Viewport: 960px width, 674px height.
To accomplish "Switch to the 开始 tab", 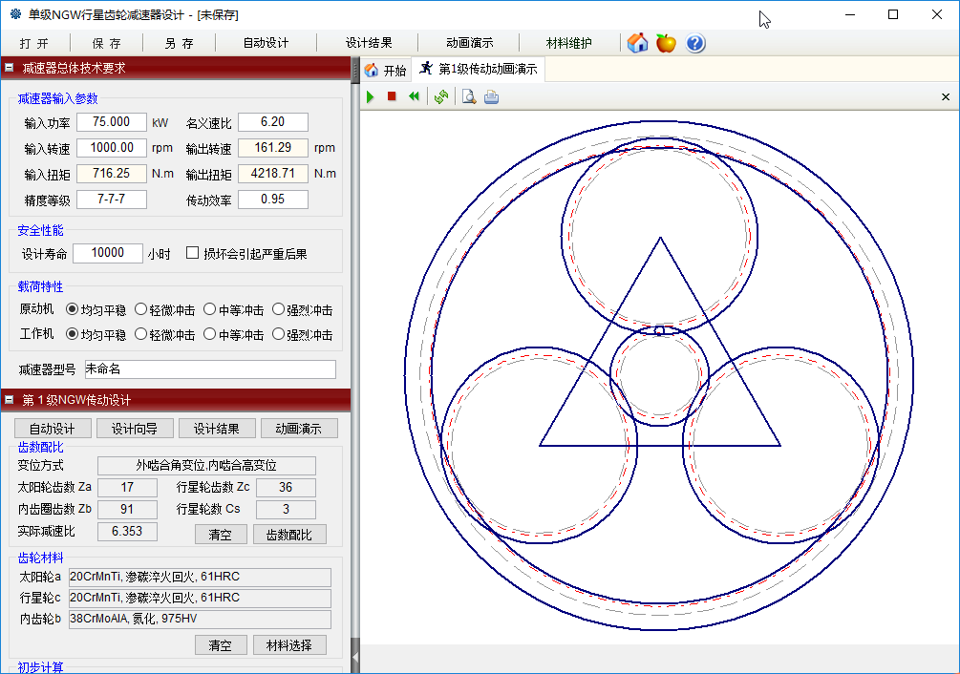I will click(x=386, y=70).
